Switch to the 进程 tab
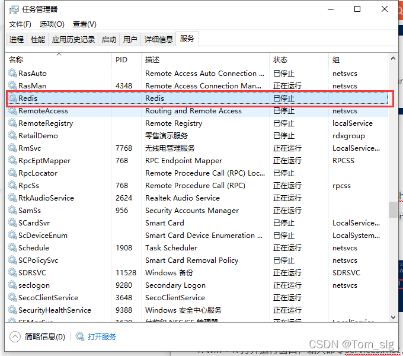 click(17, 40)
